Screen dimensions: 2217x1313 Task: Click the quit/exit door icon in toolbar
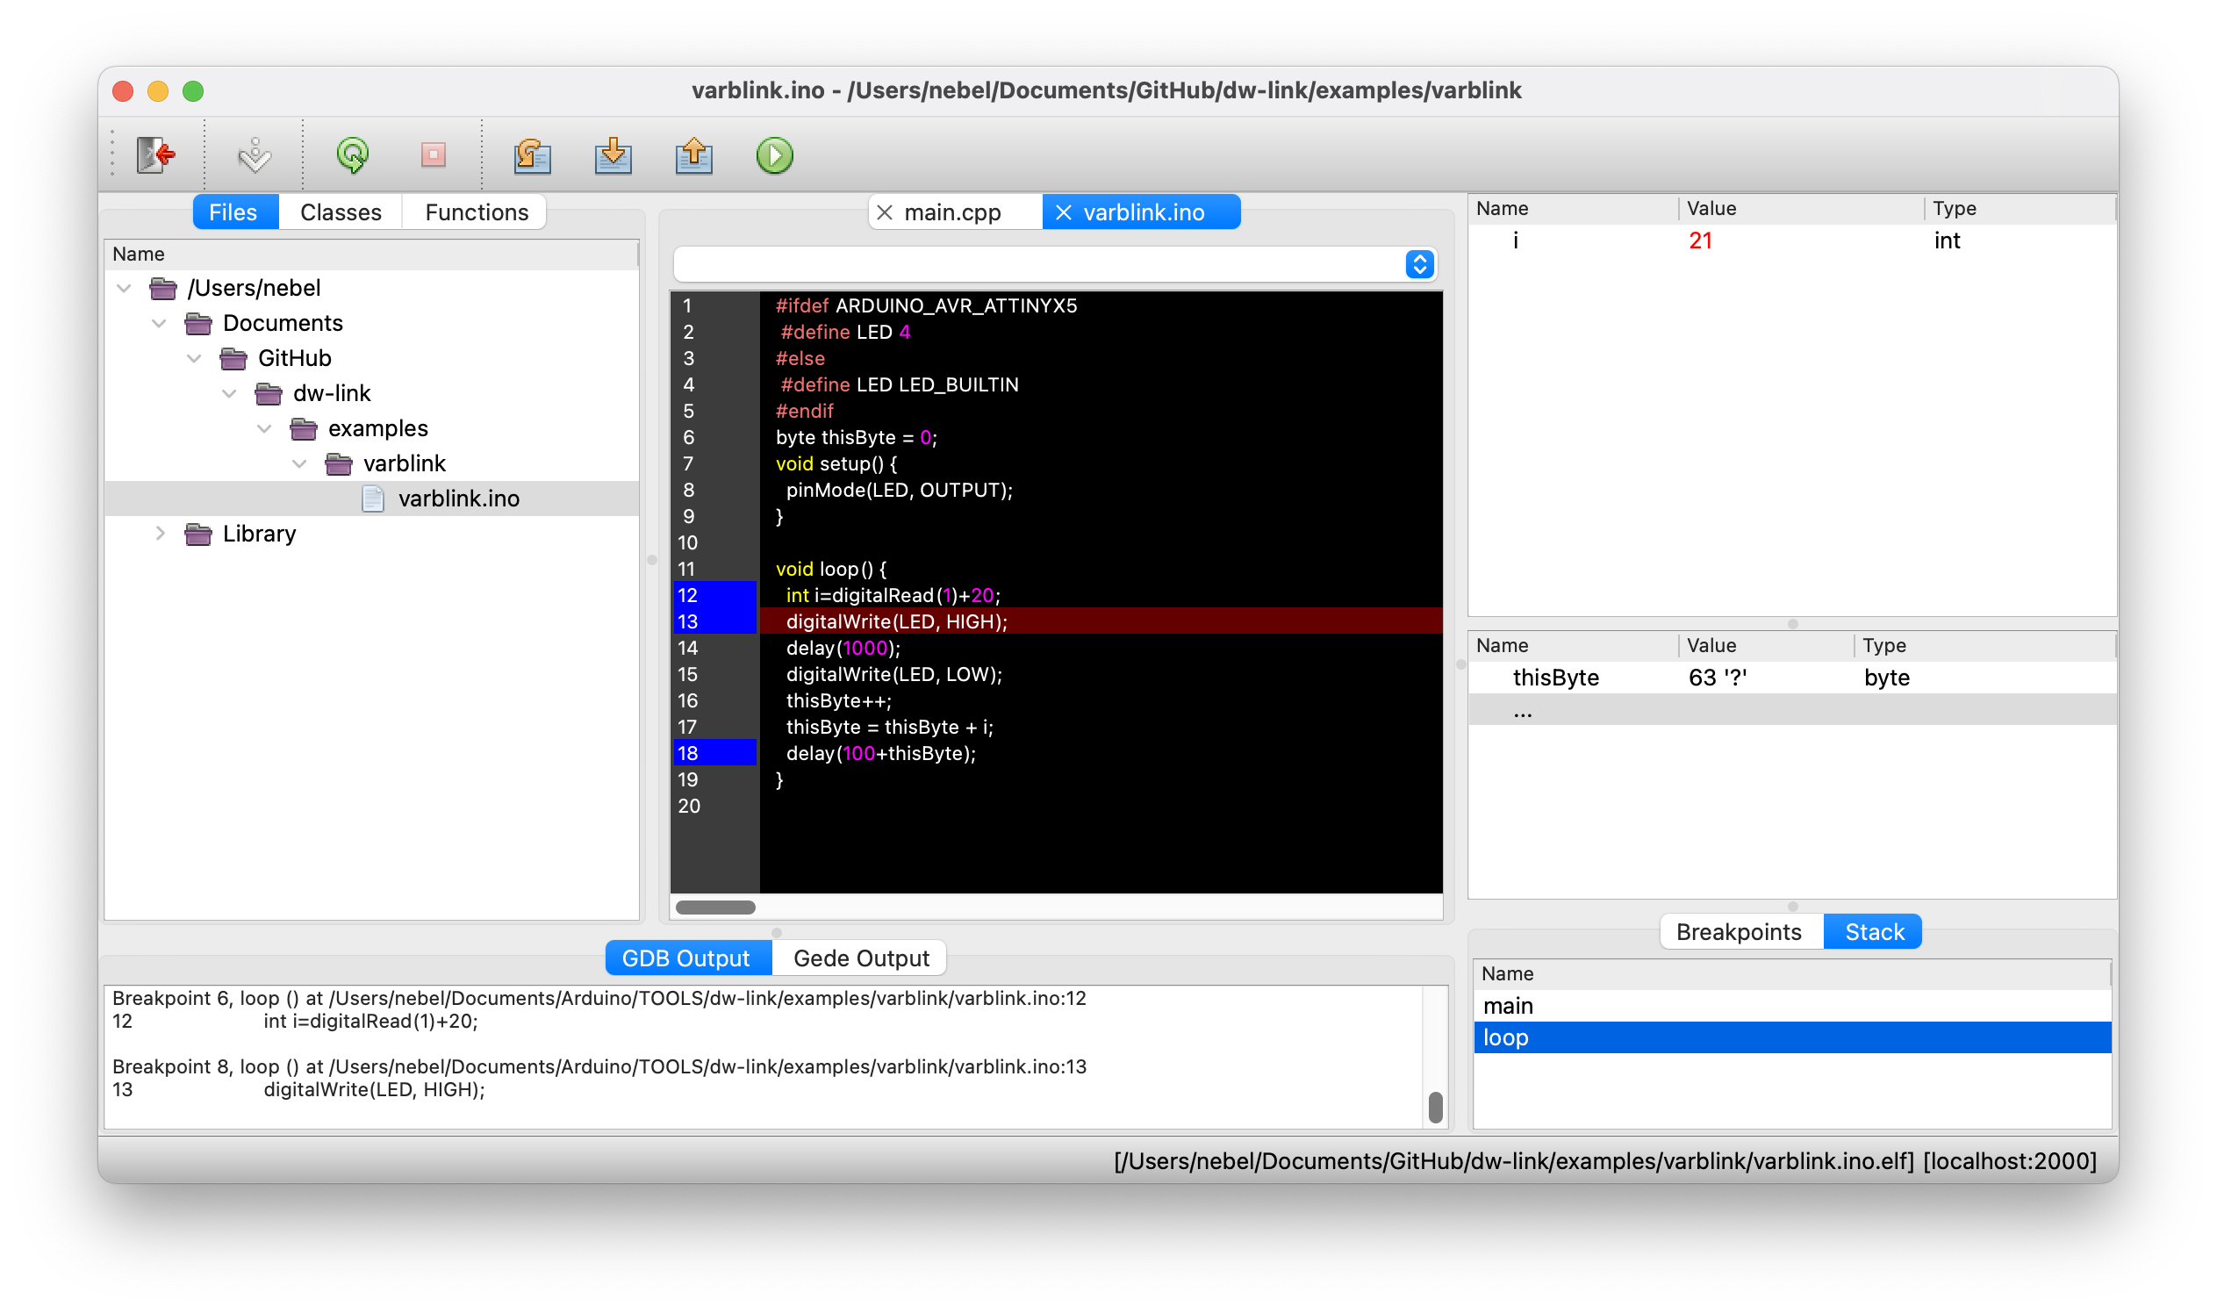(x=155, y=155)
